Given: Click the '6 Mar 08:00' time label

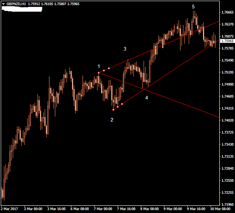Looking at the screenshot, I should pos(80,209).
